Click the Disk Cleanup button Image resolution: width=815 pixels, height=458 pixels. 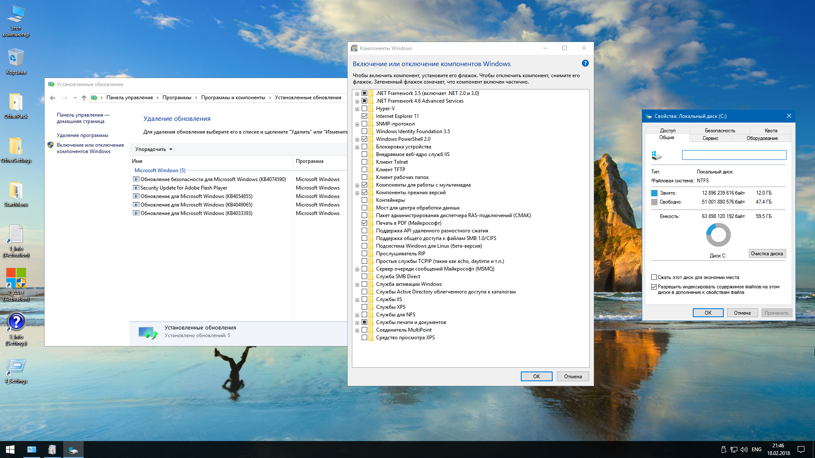[767, 254]
